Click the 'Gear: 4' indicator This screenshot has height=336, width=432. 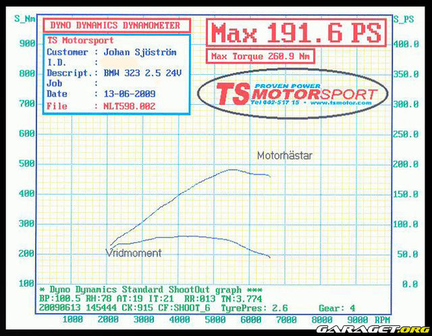click(337, 308)
